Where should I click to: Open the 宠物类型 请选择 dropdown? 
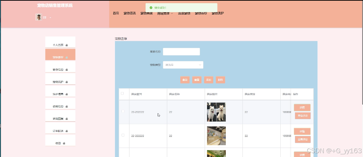(x=183, y=65)
